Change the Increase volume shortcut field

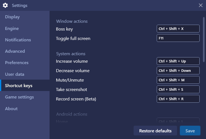tap(178, 61)
